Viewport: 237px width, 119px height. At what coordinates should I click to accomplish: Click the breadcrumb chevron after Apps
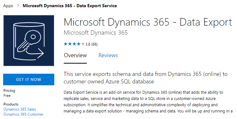(18, 6)
